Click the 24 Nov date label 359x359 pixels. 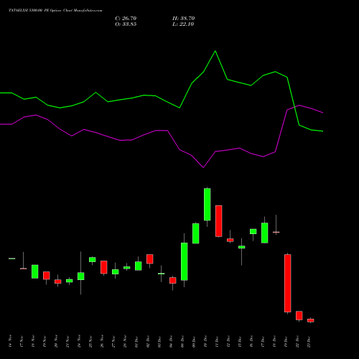click(79, 341)
